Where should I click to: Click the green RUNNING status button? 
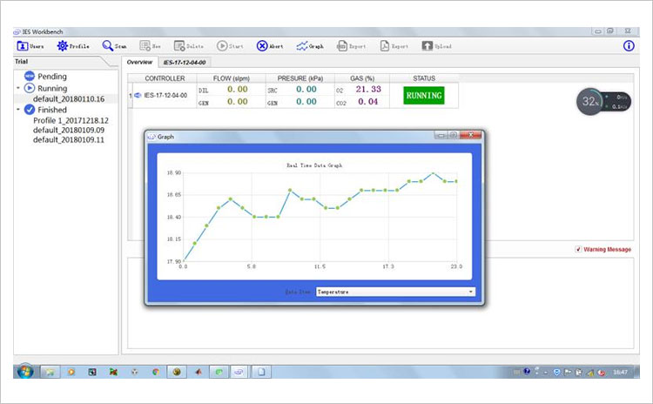click(423, 95)
